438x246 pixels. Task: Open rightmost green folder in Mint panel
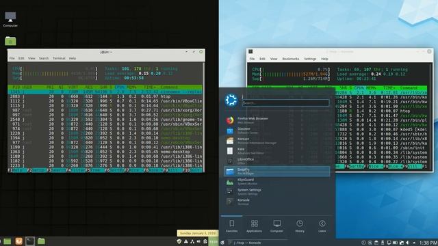[x=41, y=241]
